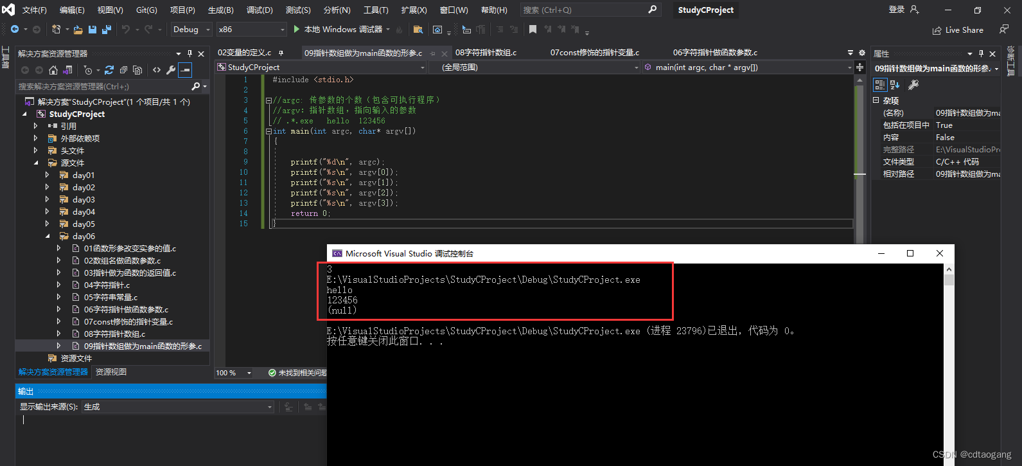1022x466 pixels.
Task: Click the save file icon
Action: tap(93, 30)
